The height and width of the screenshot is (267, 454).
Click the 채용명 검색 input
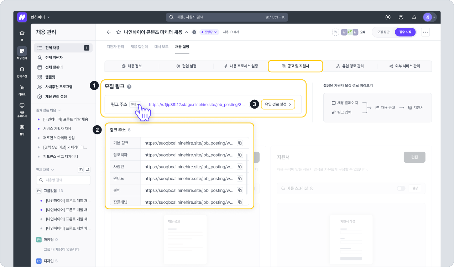63,180
